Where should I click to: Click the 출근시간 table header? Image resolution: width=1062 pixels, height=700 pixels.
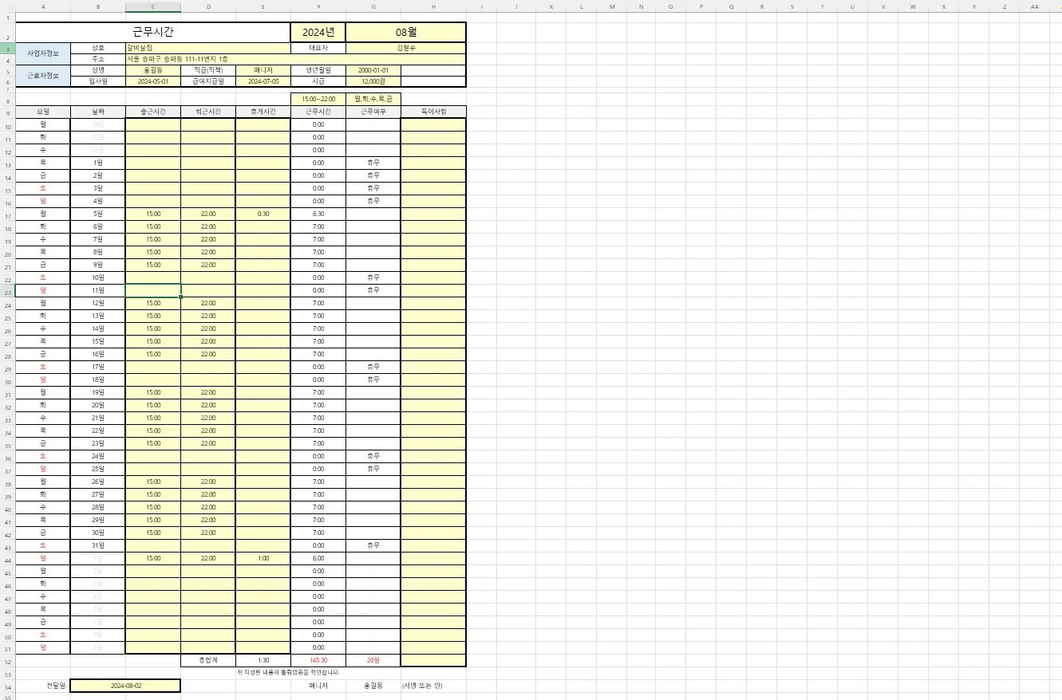coord(153,112)
